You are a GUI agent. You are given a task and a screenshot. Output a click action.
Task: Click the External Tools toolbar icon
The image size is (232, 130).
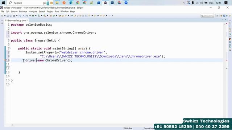[x=44, y=16]
